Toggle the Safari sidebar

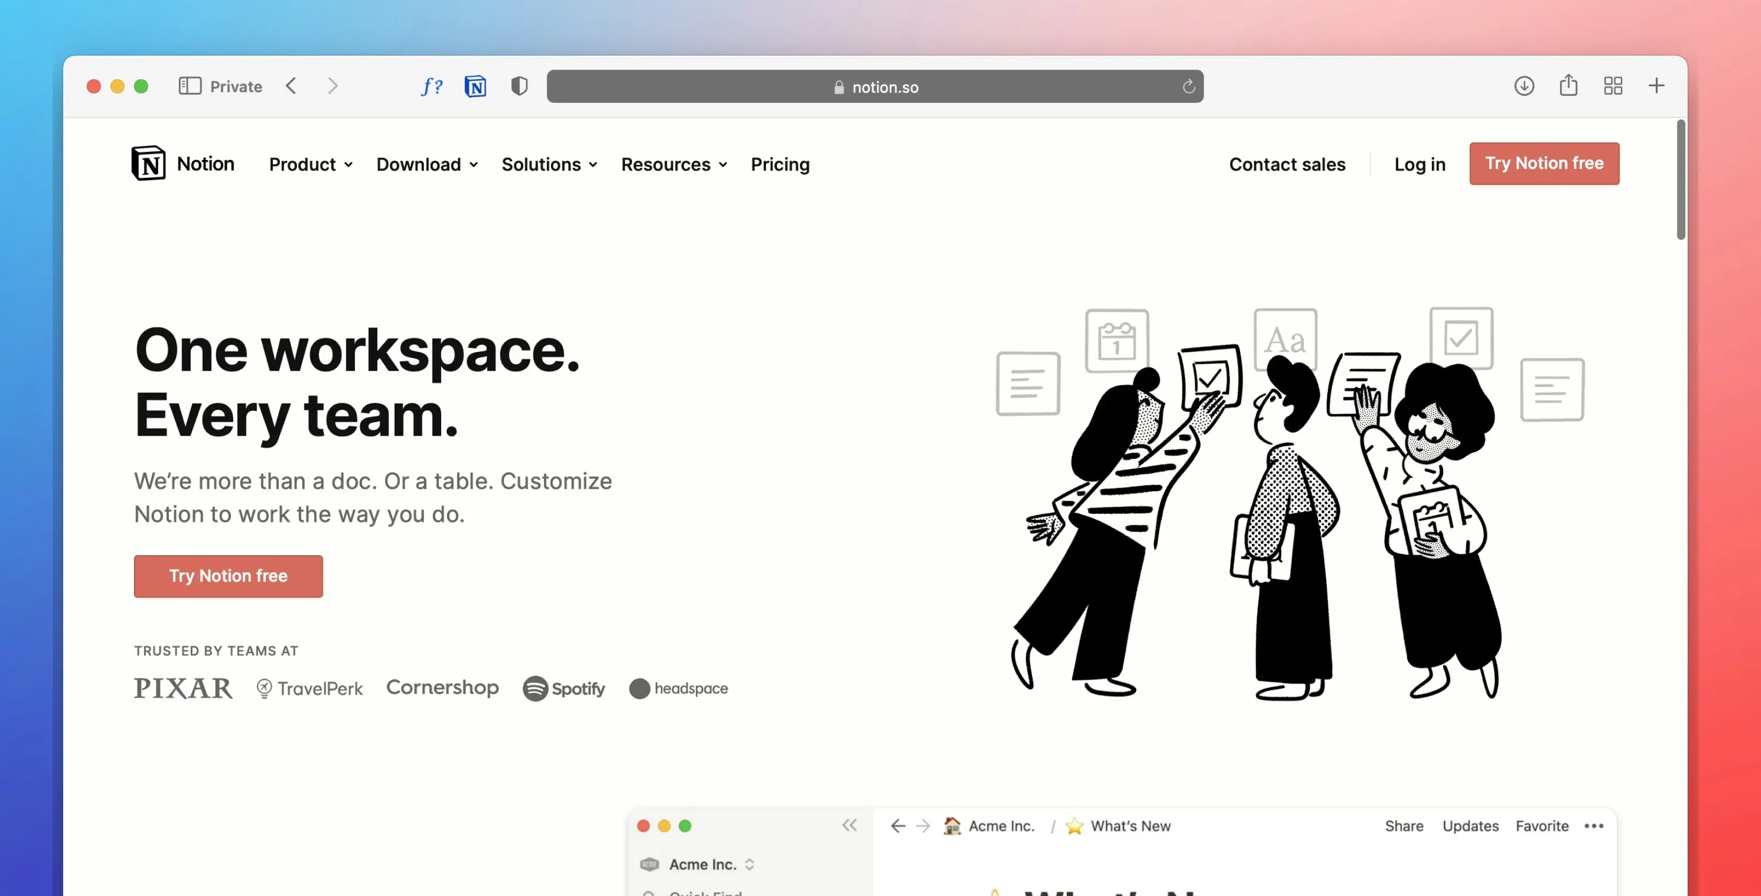coord(189,86)
